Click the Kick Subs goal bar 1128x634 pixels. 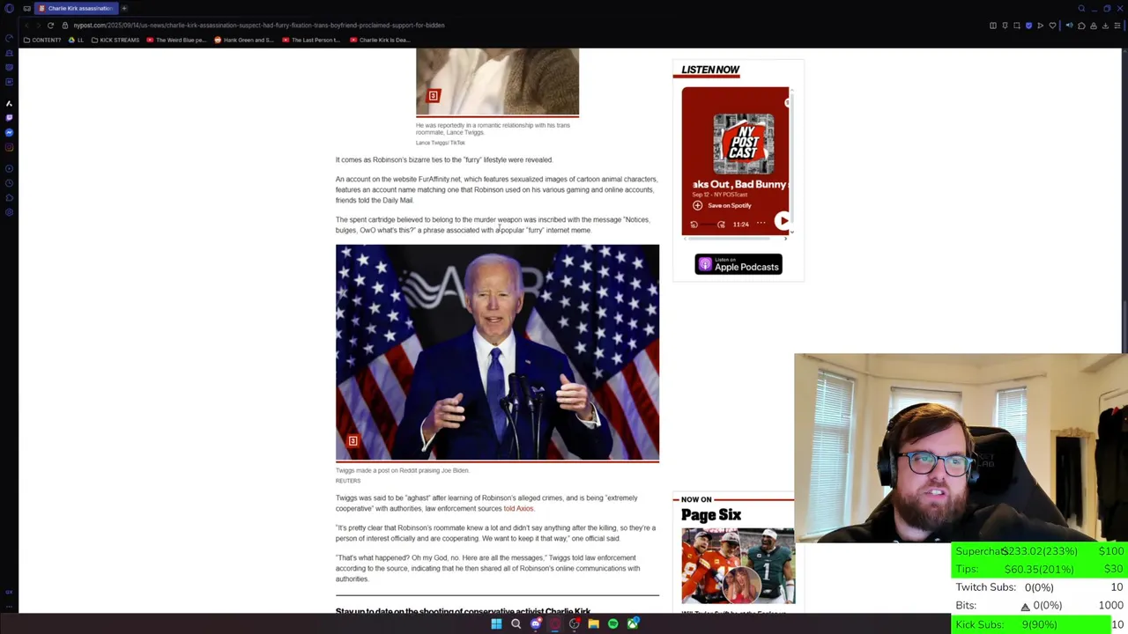(x=1040, y=624)
